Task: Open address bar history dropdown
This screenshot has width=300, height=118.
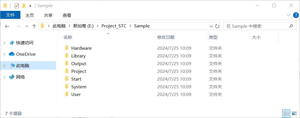Action: coord(211,26)
